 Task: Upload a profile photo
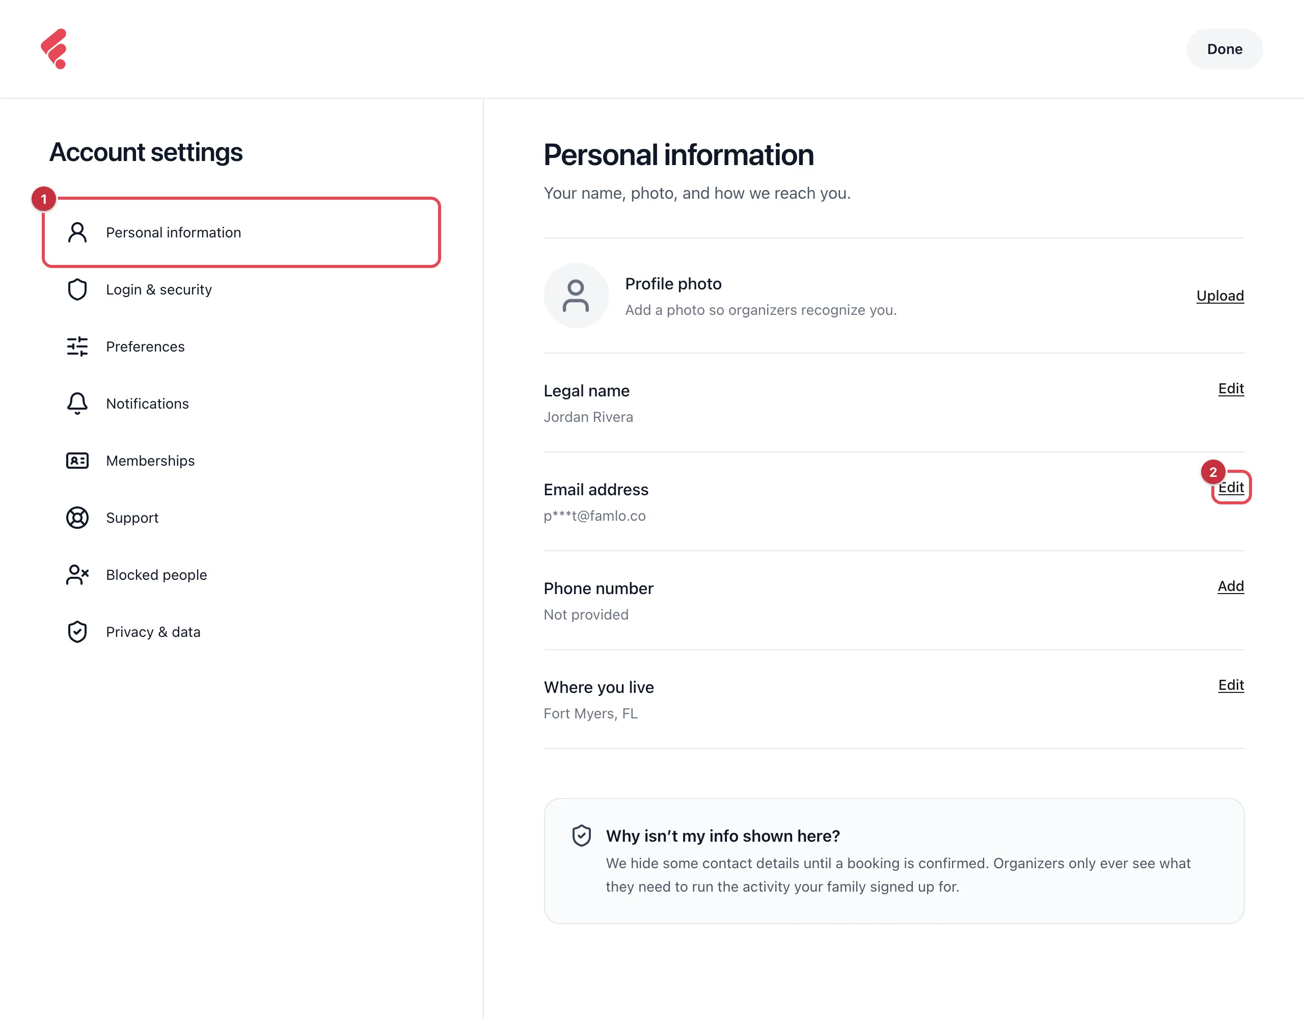1220,296
